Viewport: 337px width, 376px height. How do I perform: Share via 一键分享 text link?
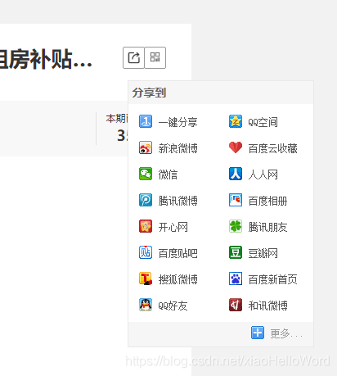click(x=178, y=122)
